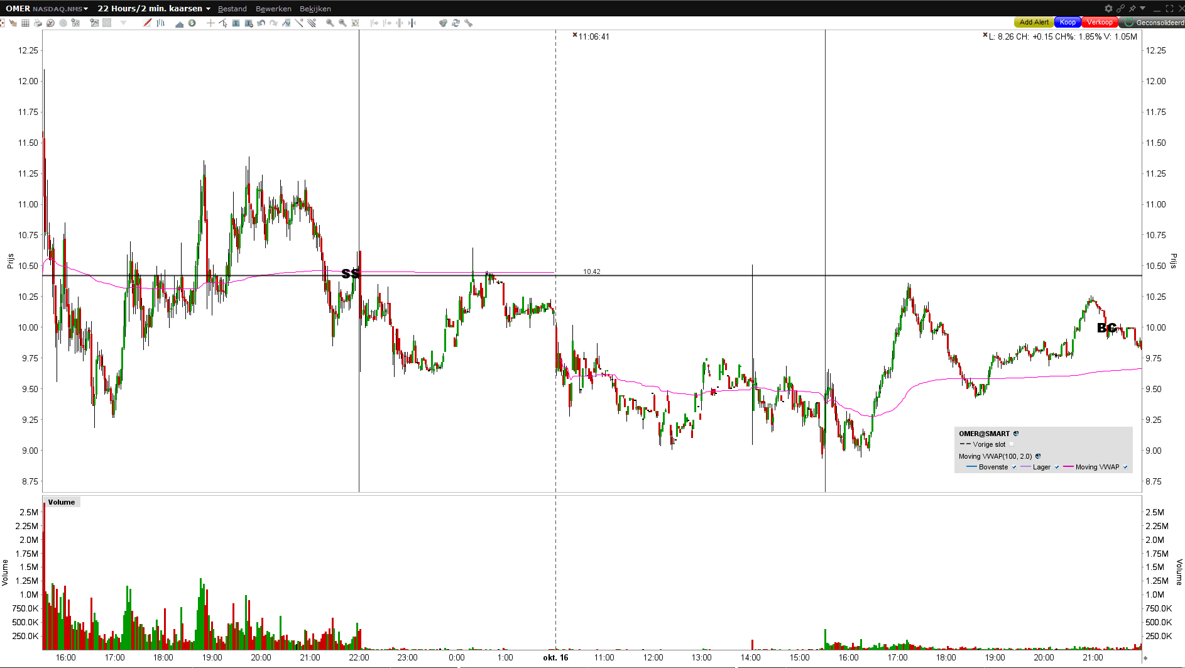
Task: Select the parallel lines channel tool
Action: click(x=312, y=23)
